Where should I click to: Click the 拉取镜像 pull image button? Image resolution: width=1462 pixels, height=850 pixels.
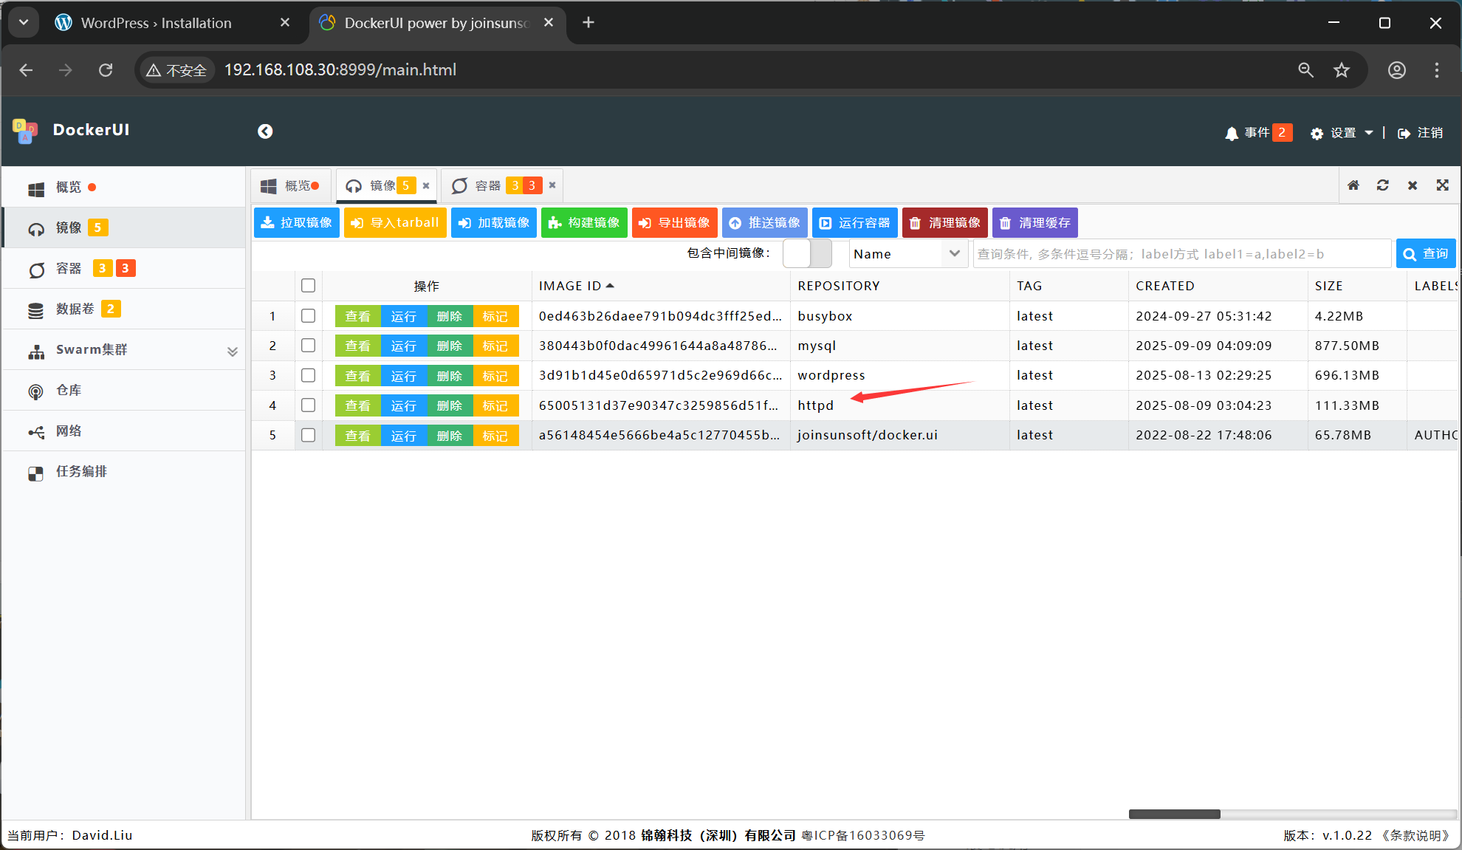297,223
